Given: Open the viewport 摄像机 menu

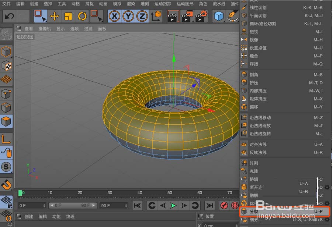Looking at the screenshot, I should [x=45, y=29].
